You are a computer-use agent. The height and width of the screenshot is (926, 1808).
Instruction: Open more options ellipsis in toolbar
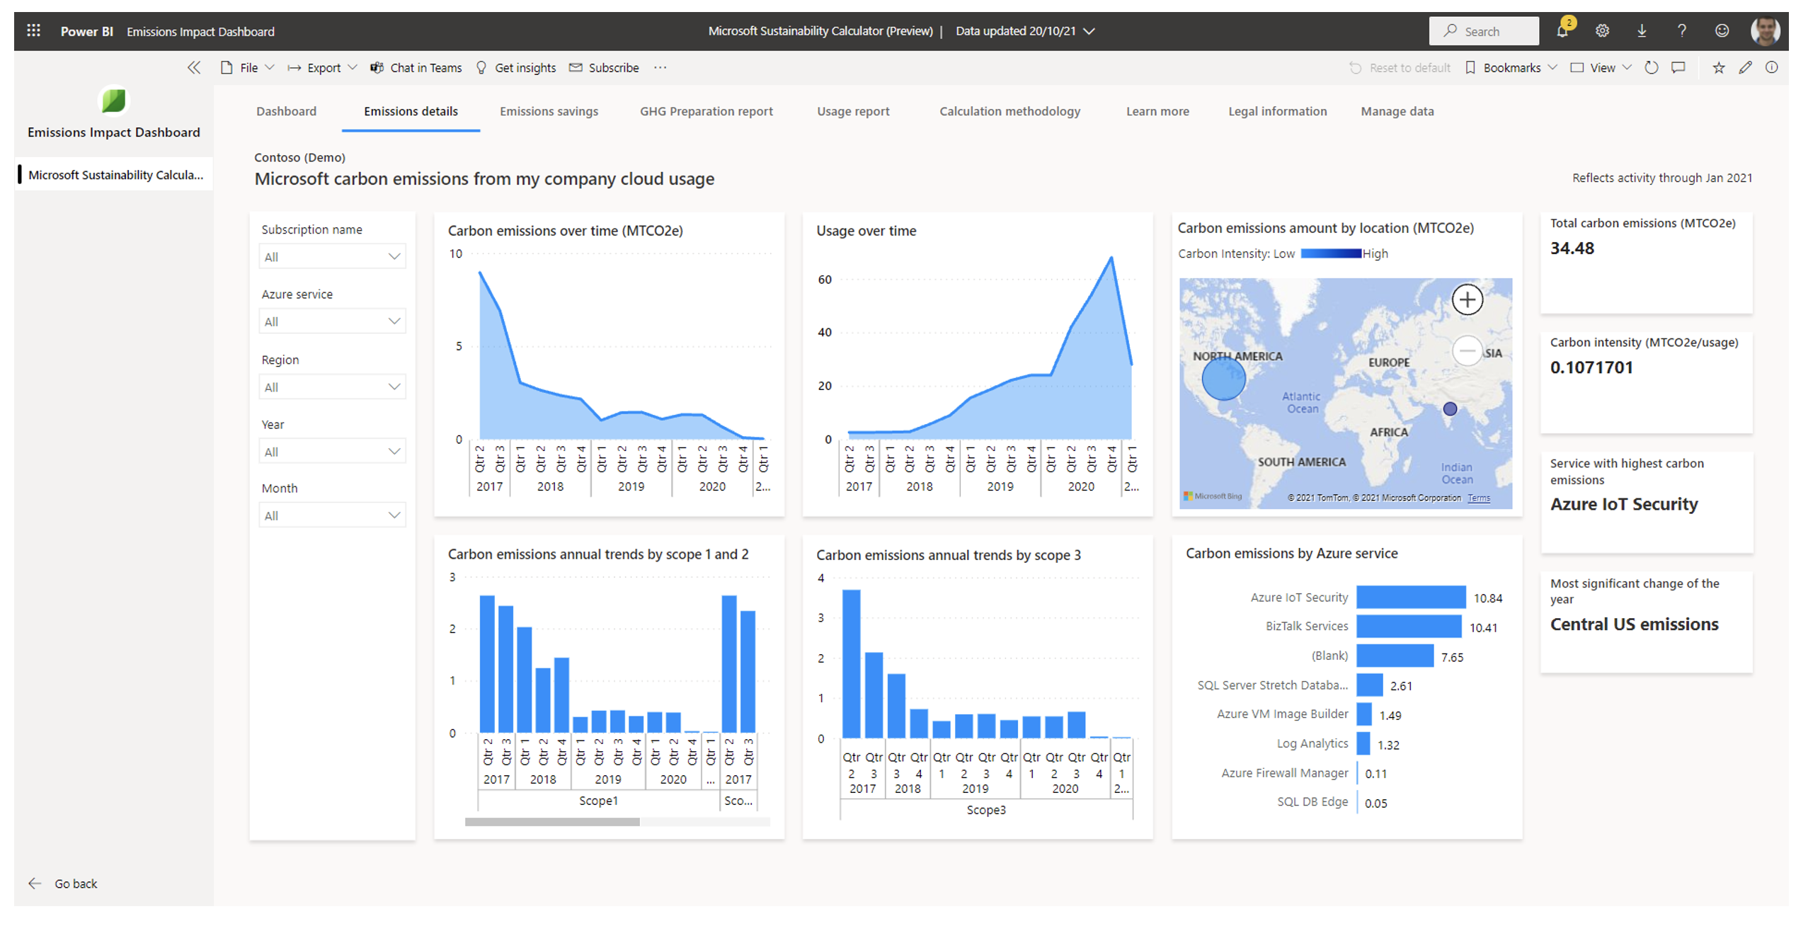click(660, 67)
